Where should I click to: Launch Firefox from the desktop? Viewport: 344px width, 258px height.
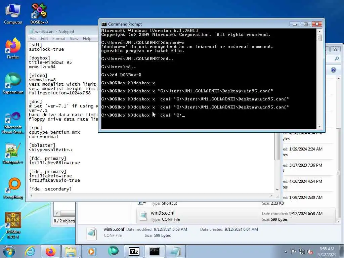[x=13, y=49]
